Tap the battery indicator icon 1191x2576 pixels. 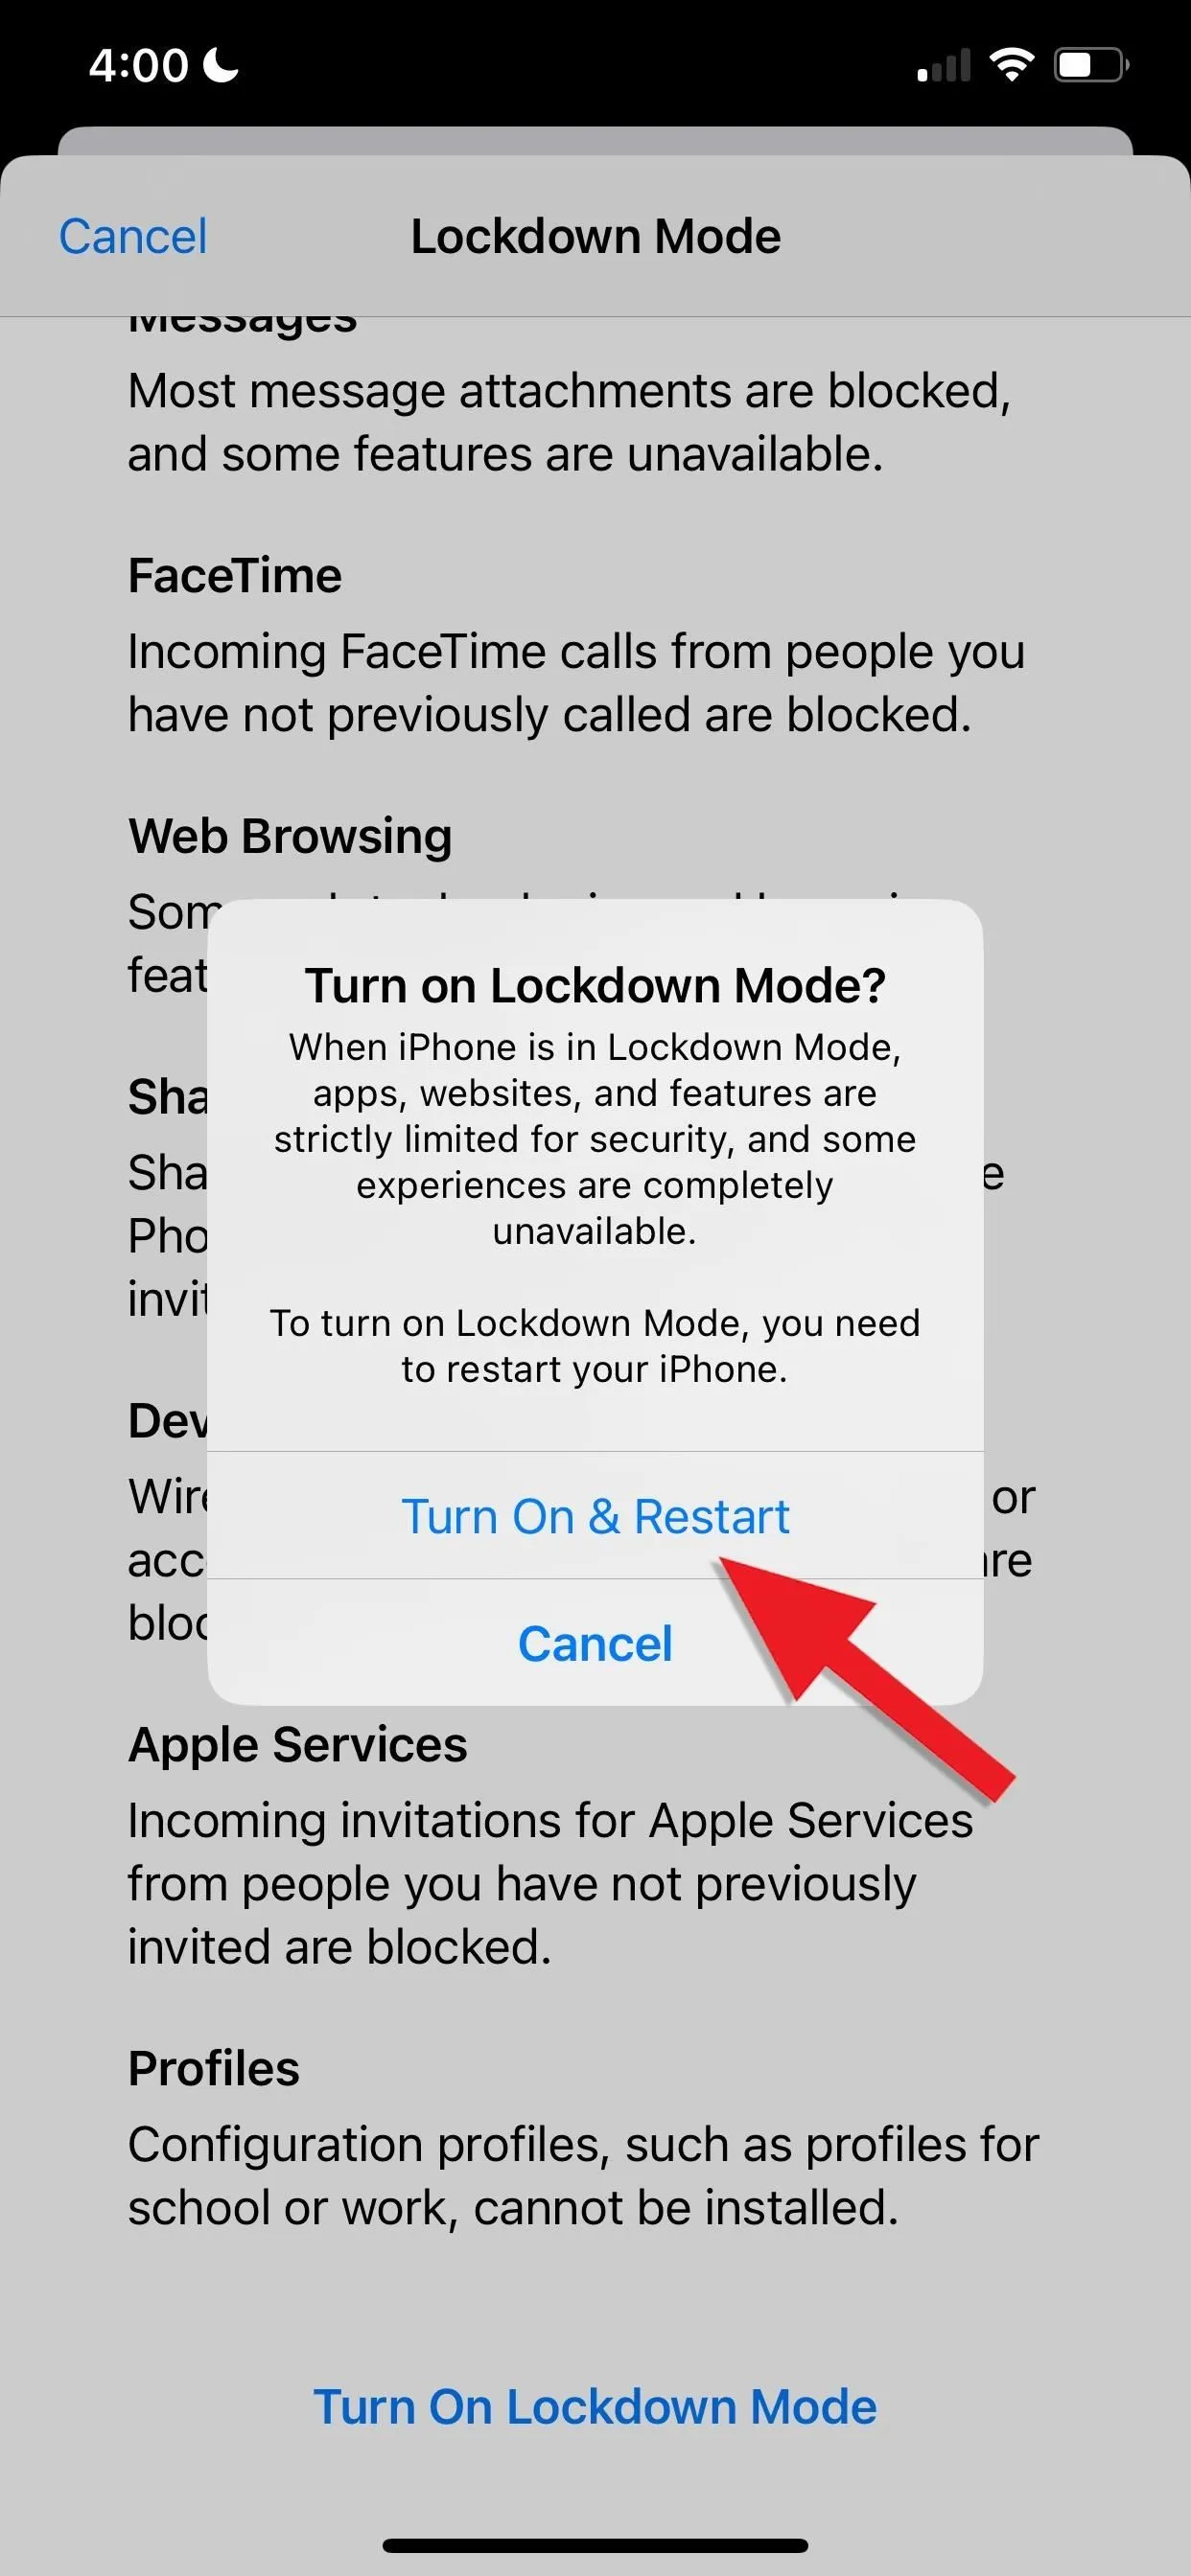point(1092,66)
